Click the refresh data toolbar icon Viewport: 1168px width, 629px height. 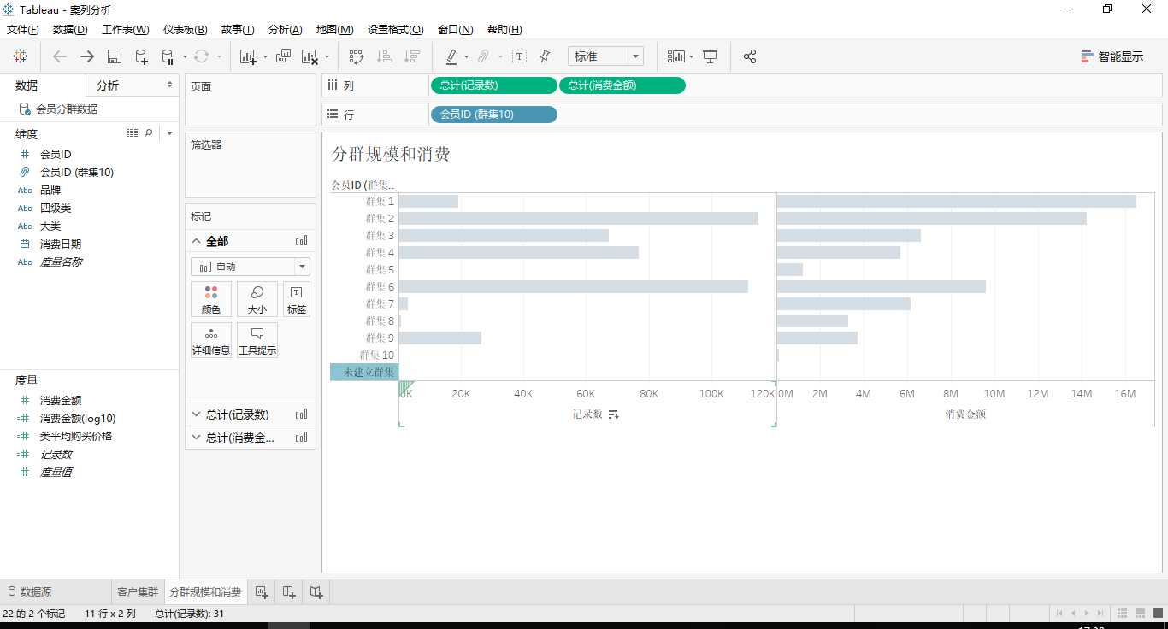tap(201, 56)
